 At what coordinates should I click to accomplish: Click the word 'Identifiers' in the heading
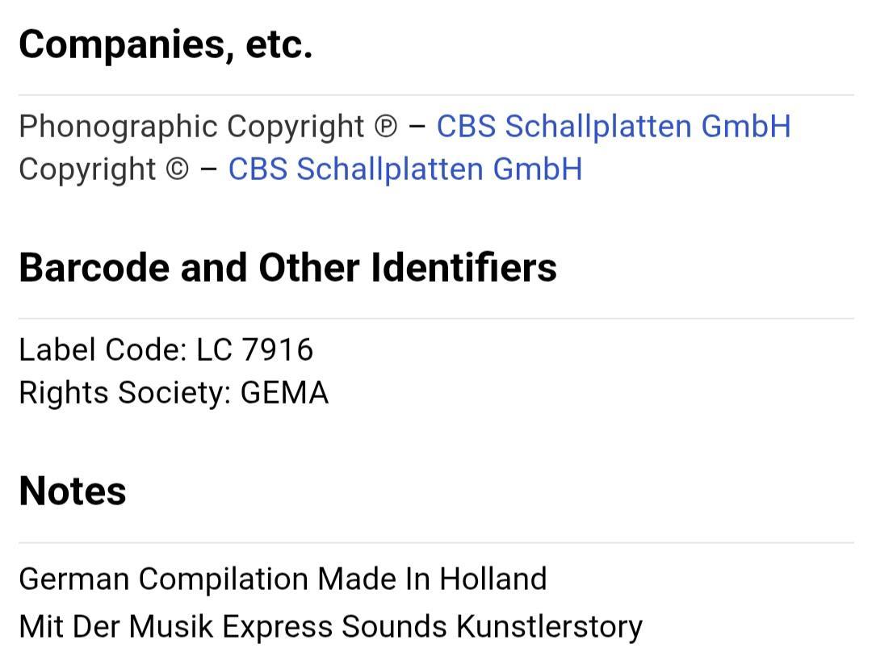point(463,267)
